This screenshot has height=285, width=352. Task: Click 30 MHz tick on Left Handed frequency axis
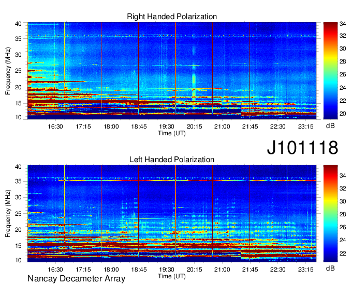tap(18, 197)
